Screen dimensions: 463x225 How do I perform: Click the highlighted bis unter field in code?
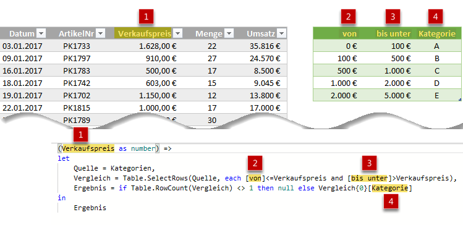pos(369,179)
